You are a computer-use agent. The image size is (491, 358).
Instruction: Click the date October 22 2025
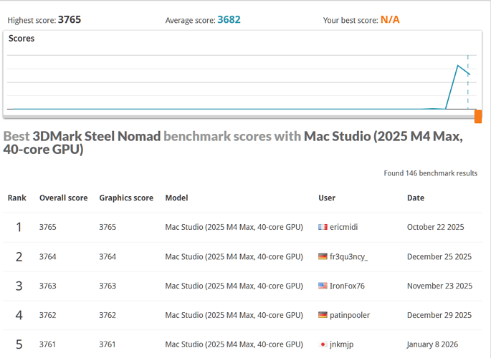[x=435, y=227]
